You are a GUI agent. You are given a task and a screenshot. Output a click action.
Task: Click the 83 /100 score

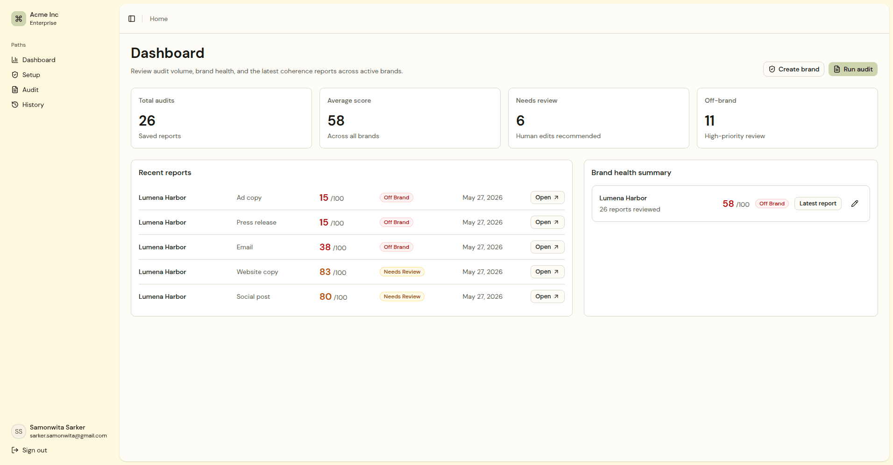333,272
